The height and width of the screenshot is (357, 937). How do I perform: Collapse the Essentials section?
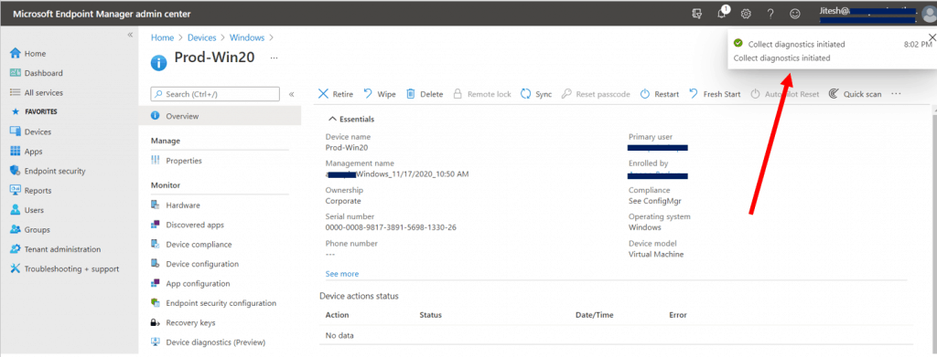click(x=352, y=120)
